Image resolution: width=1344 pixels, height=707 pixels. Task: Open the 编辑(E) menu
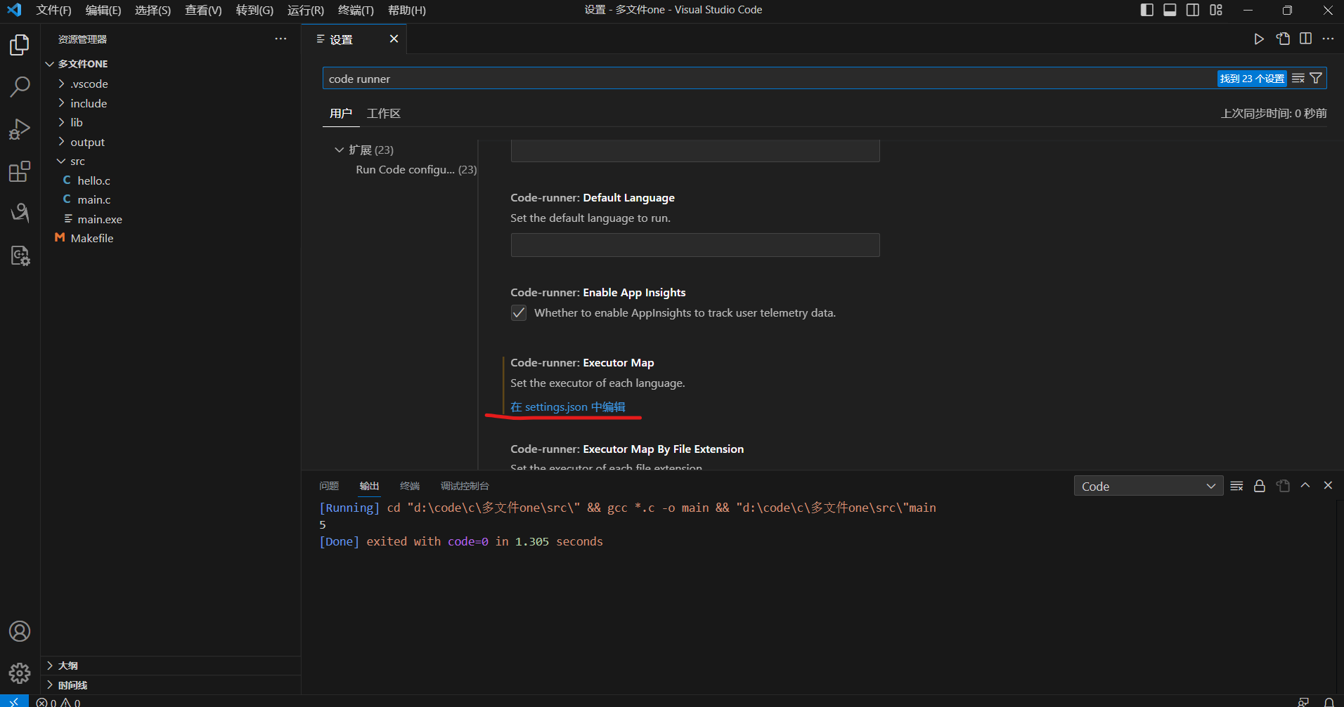point(103,10)
